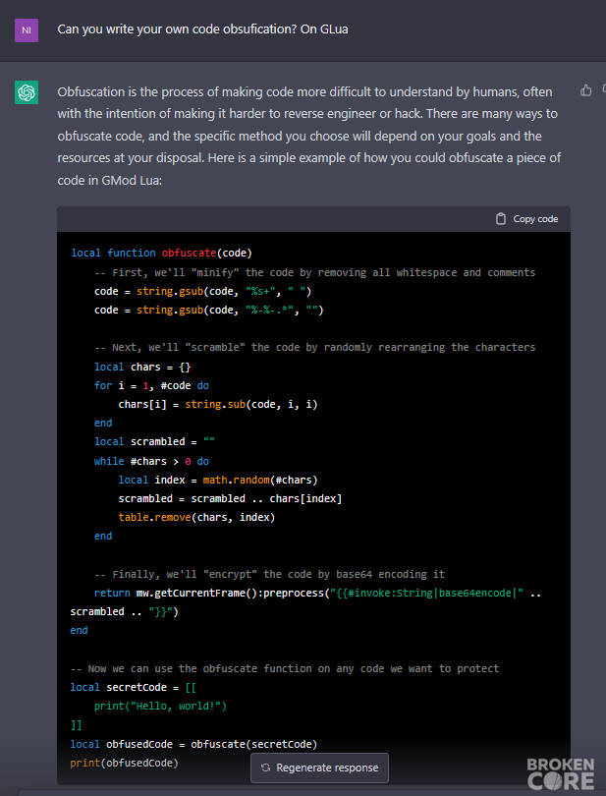606x796 pixels.
Task: Click the line with math.random(#chars)
Action: pos(218,480)
